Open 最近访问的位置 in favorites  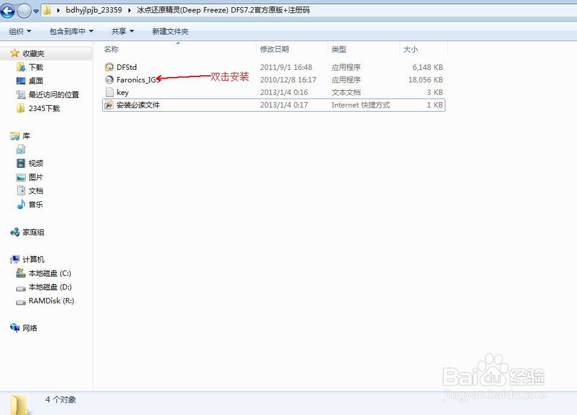click(54, 95)
